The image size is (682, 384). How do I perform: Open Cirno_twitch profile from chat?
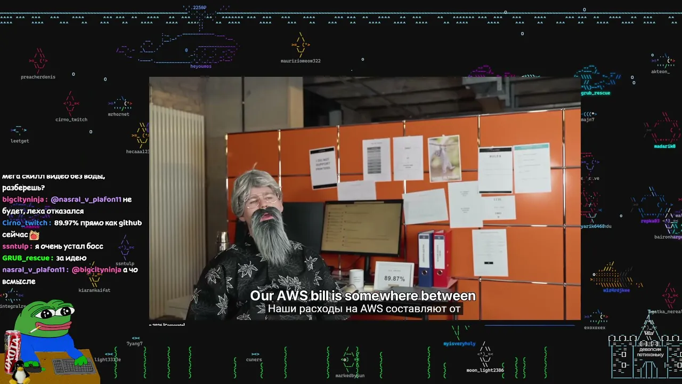click(25, 223)
